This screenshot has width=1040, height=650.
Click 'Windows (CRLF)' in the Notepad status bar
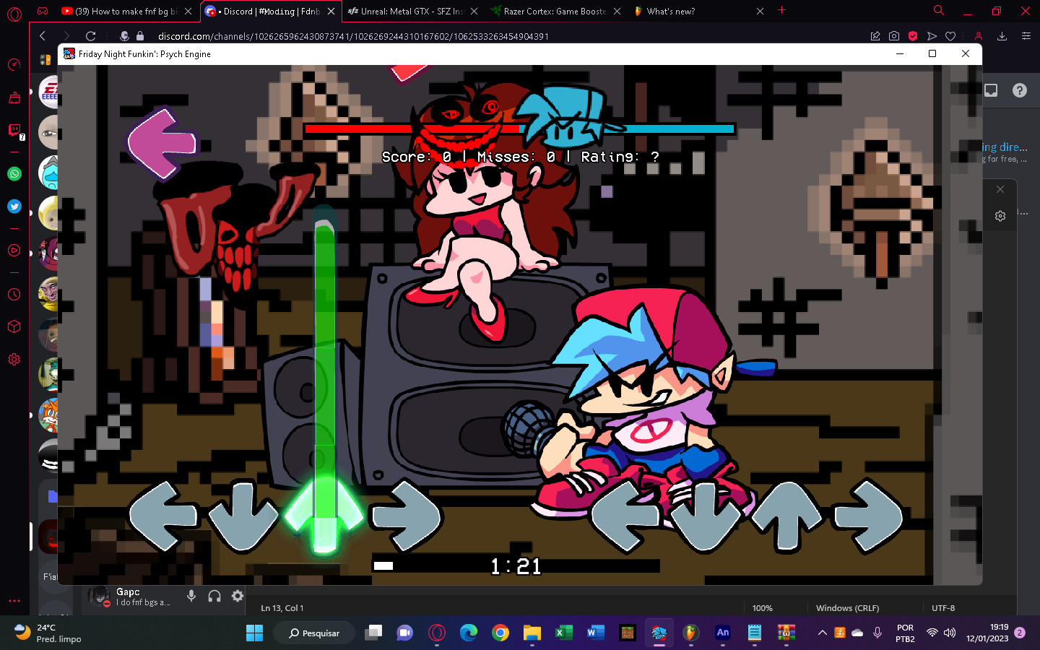[x=847, y=608]
